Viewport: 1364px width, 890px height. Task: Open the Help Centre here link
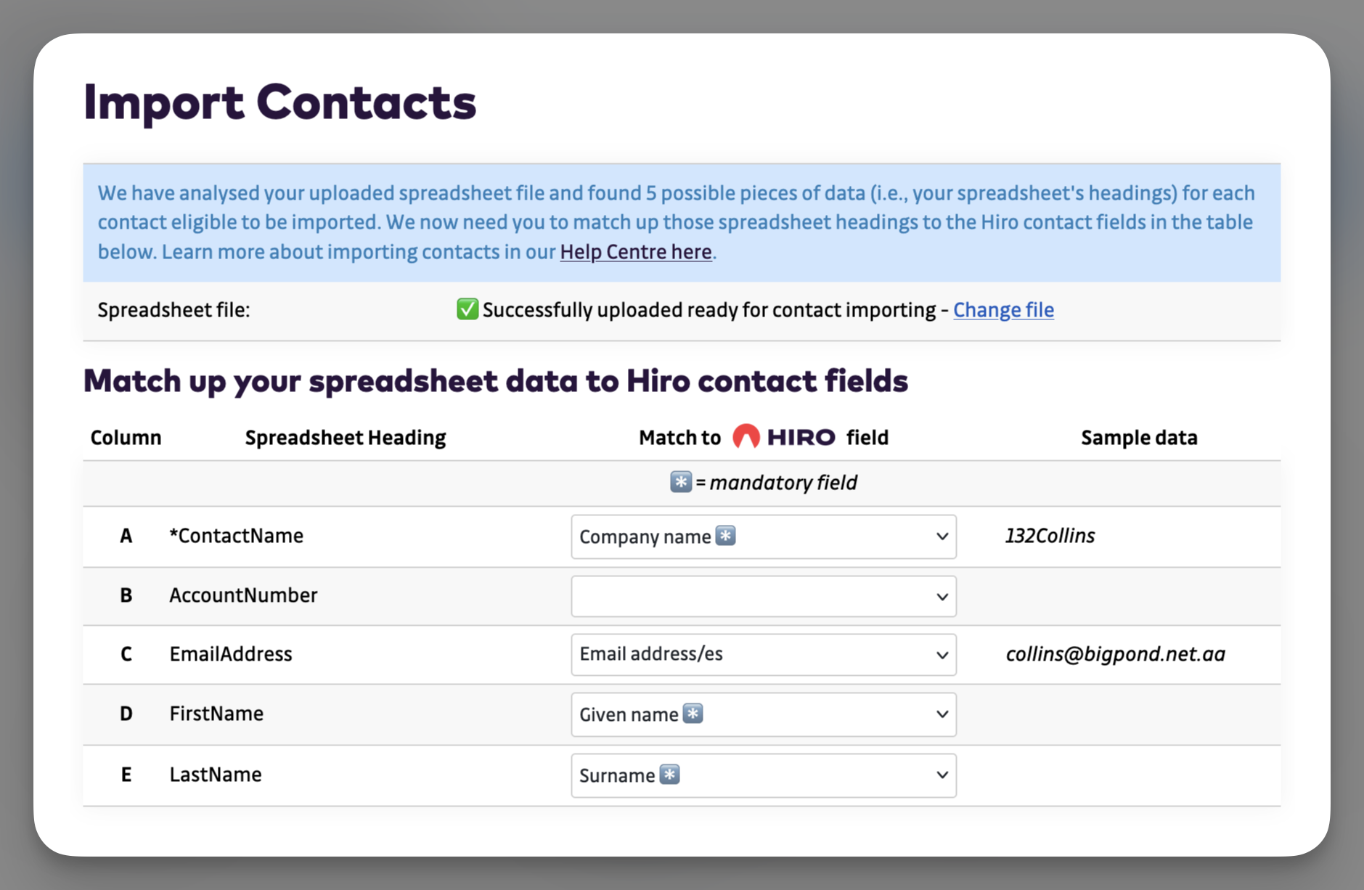click(x=635, y=252)
